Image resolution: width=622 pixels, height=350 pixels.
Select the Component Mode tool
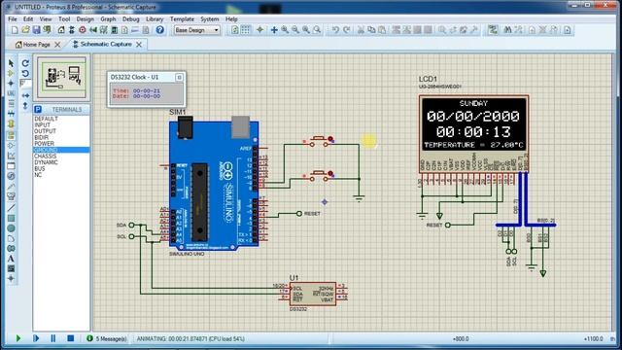coord(11,74)
